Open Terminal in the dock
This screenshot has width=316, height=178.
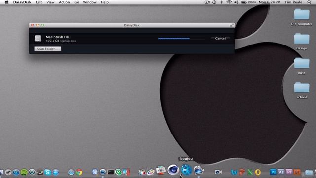(x=111, y=172)
